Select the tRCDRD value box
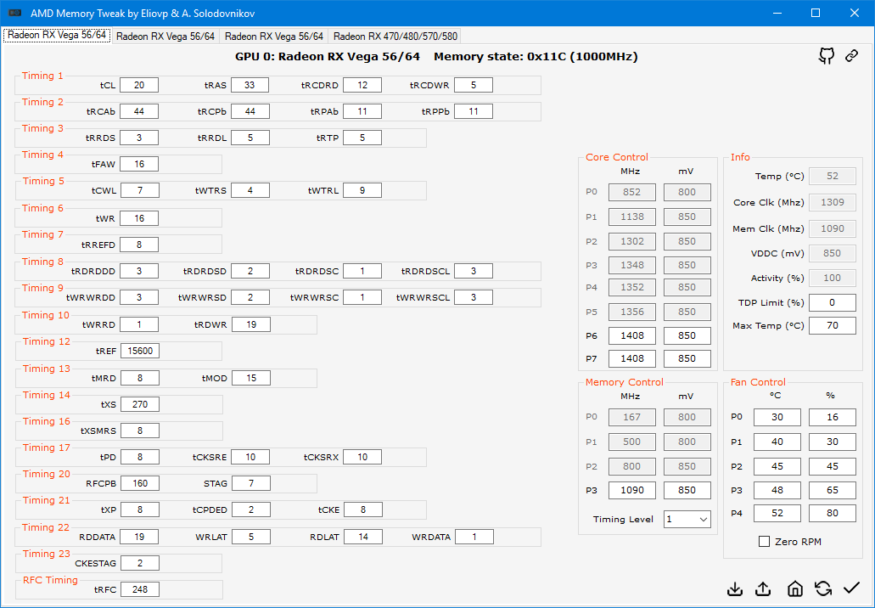The height and width of the screenshot is (608, 875). pyautogui.click(x=362, y=85)
